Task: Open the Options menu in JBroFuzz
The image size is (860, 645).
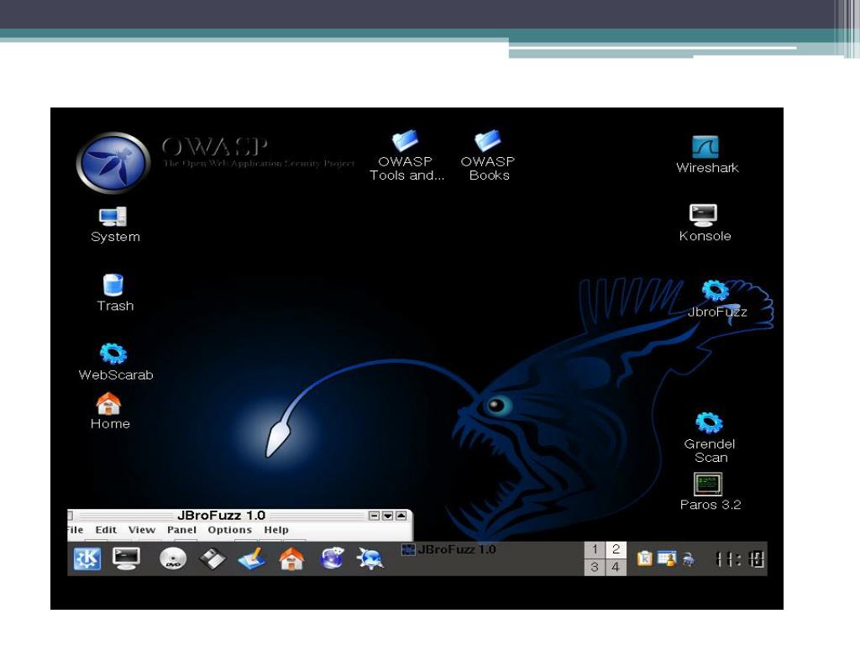Action: [x=229, y=530]
